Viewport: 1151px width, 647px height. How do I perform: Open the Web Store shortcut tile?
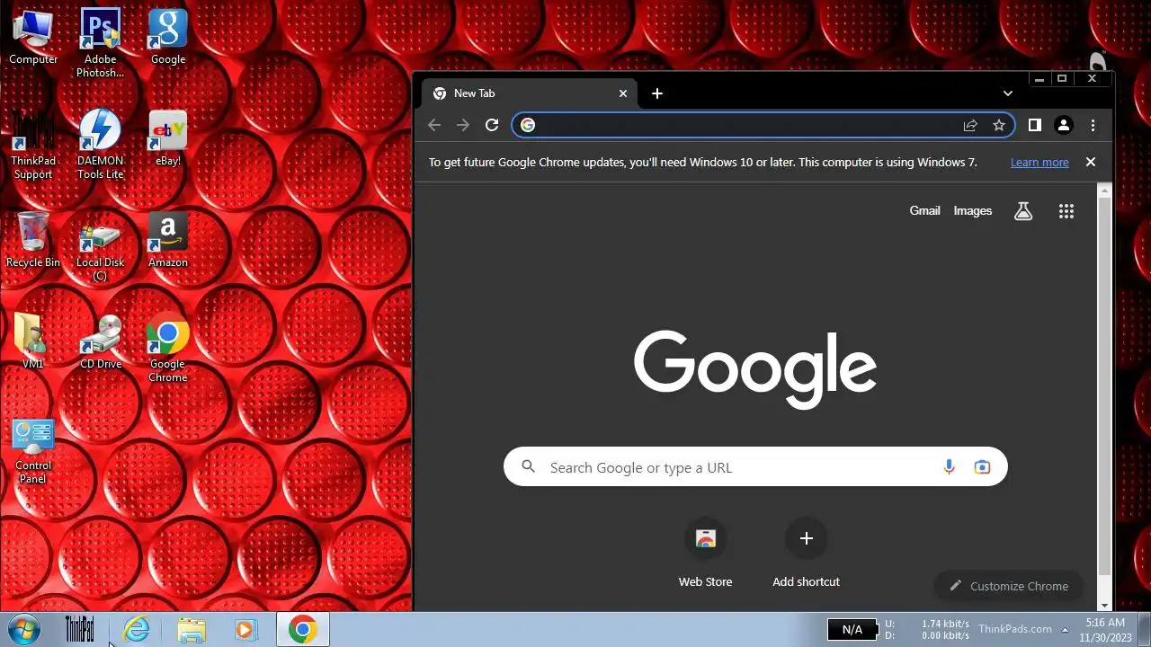[x=705, y=554]
